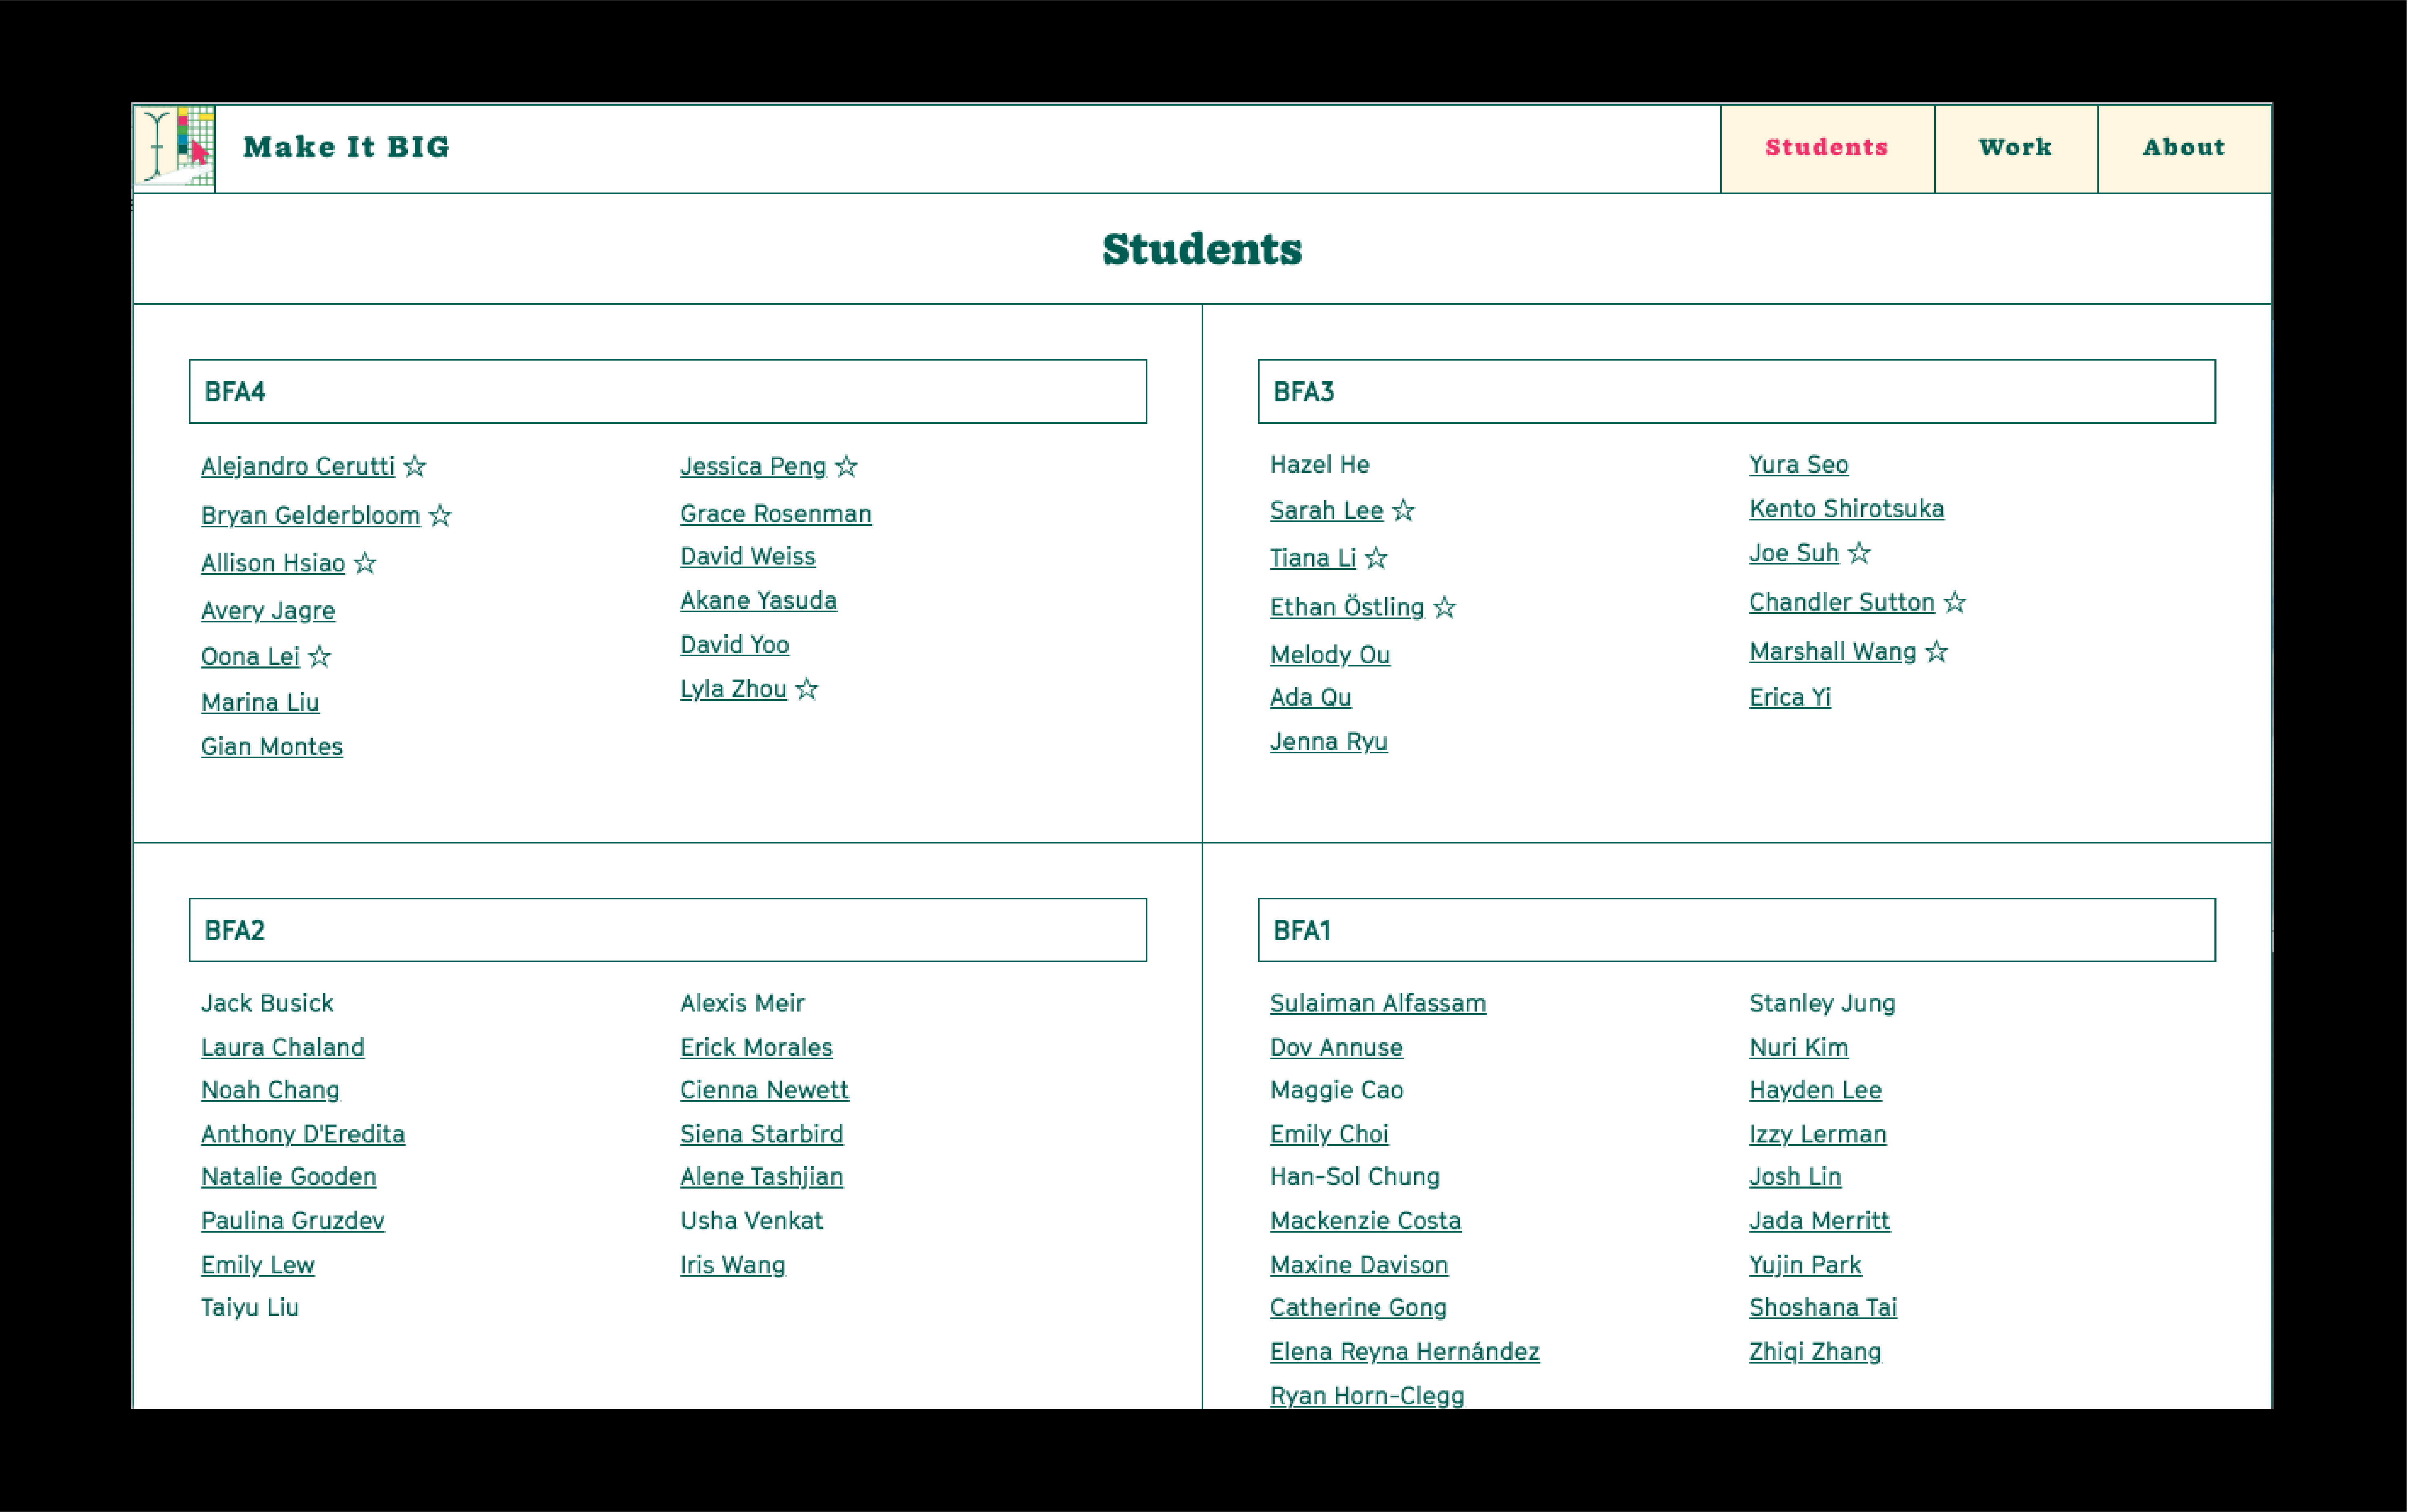Viewport: 2409px width, 1512px height.
Task: Click the star next to Allison Hsiao
Action: [365, 563]
